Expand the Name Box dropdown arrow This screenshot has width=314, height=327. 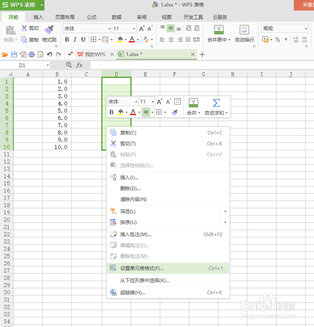48,65
